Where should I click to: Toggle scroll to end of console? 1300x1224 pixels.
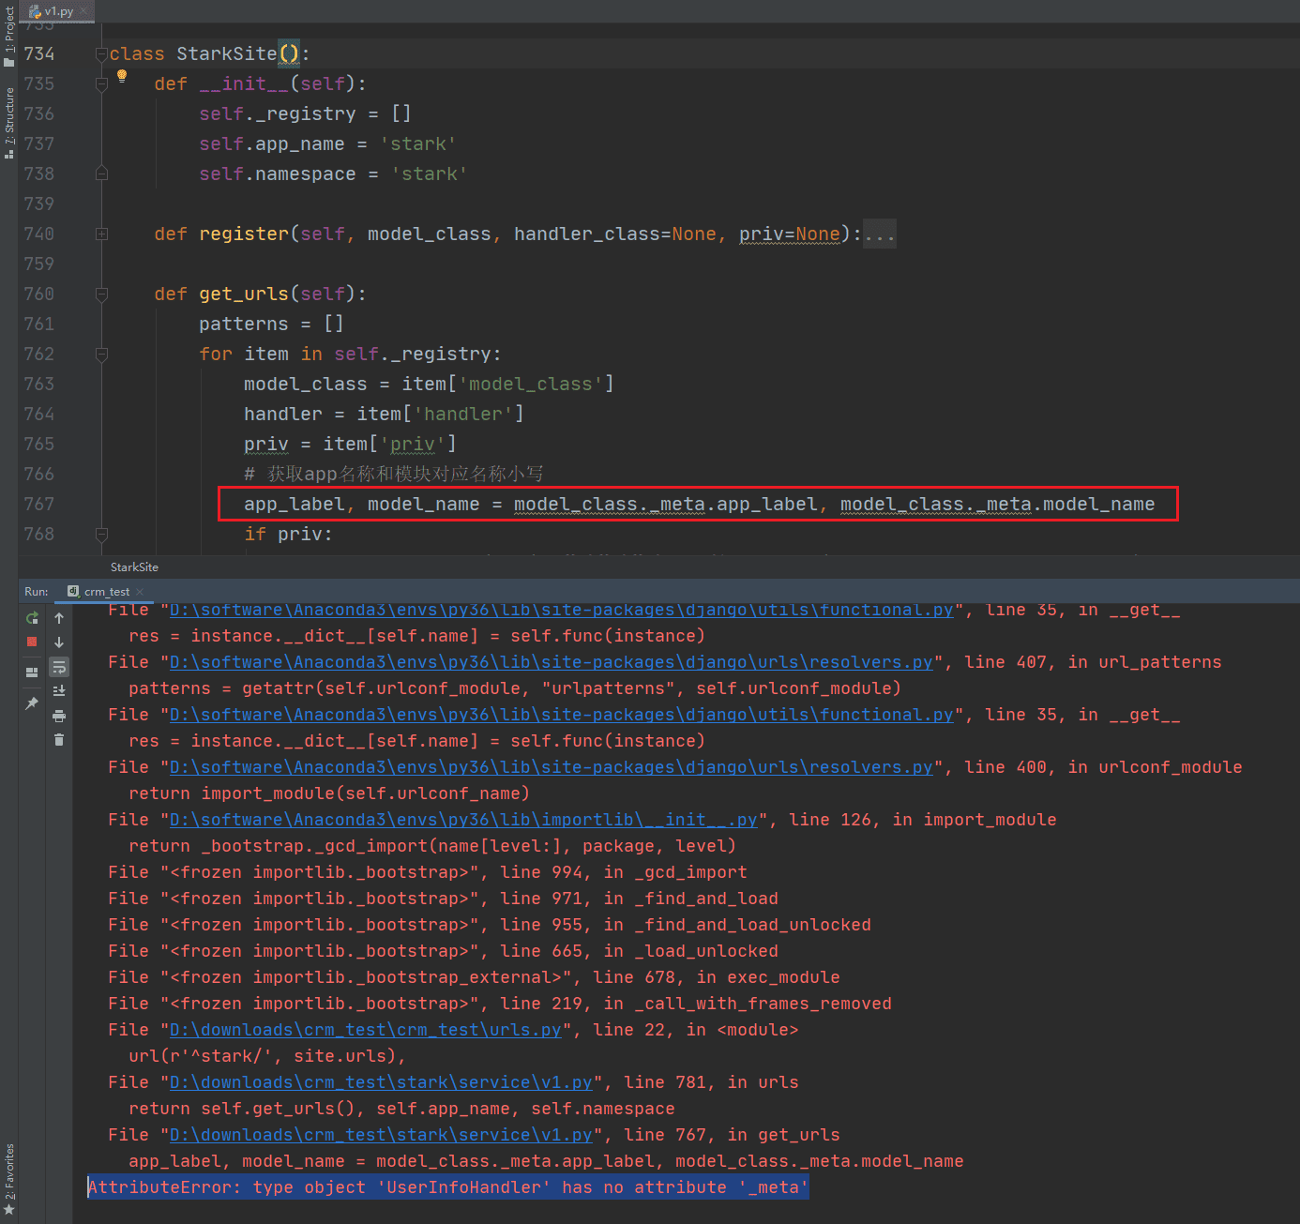pyautogui.click(x=59, y=691)
